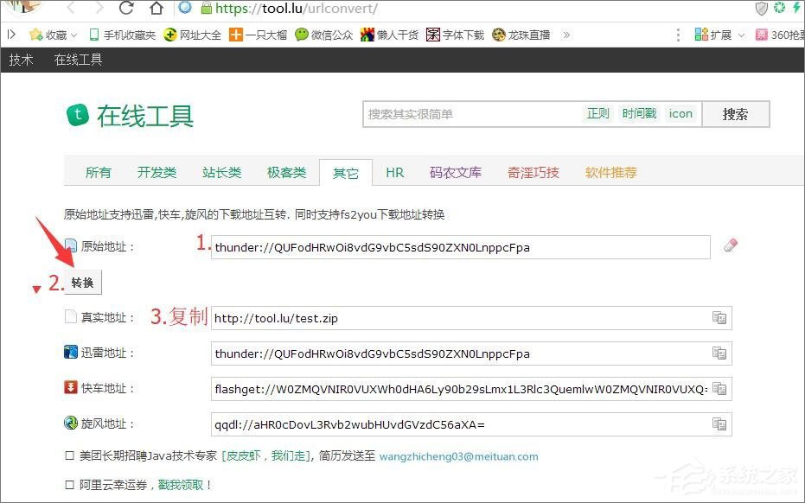
Task: Copy the QQ Xuanfeng (旋风) address via copy icon
Action: coord(719,423)
